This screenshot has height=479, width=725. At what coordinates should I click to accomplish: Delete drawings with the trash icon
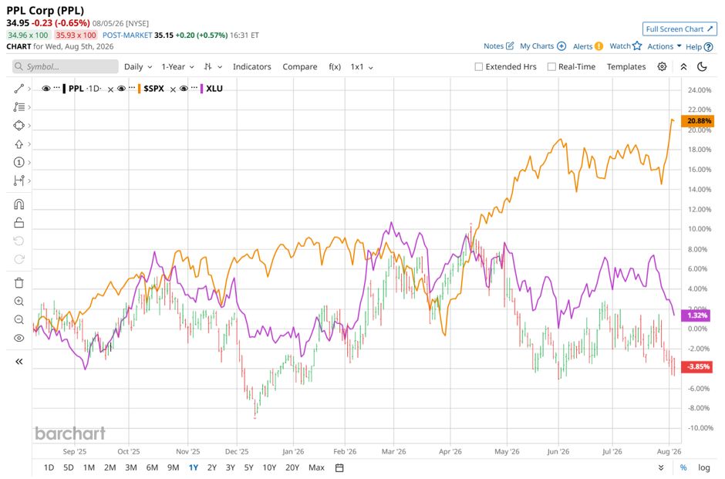(19, 283)
